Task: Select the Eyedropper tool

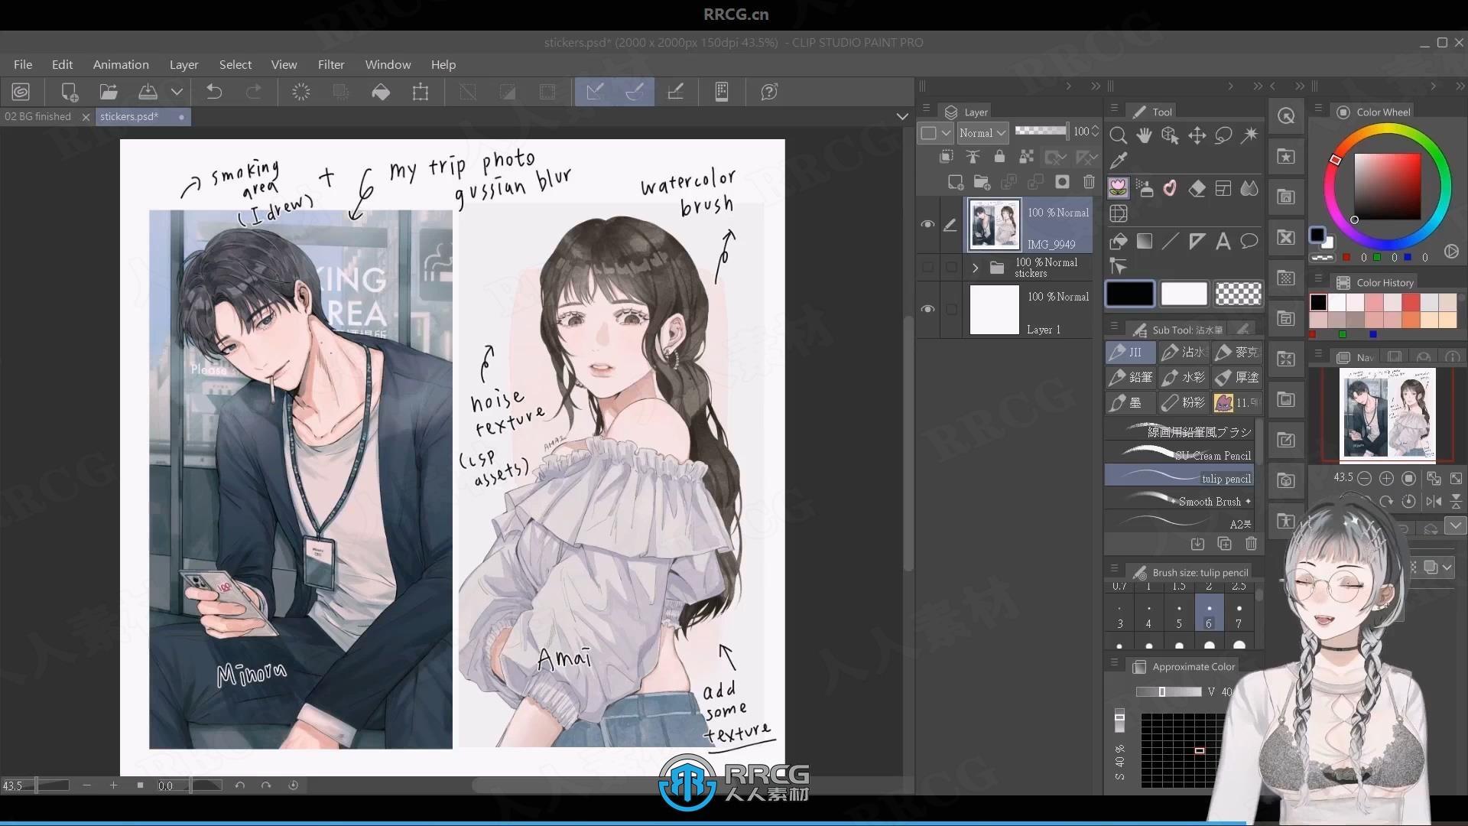Action: coord(1118,161)
